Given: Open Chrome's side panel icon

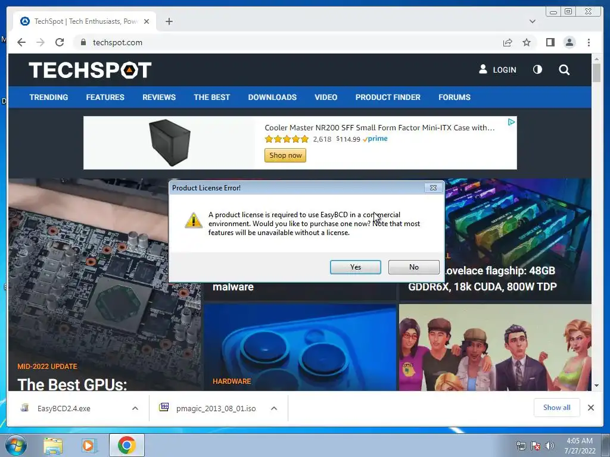Looking at the screenshot, I should 550,42.
